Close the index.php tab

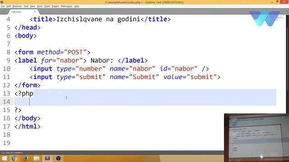(35, 12)
